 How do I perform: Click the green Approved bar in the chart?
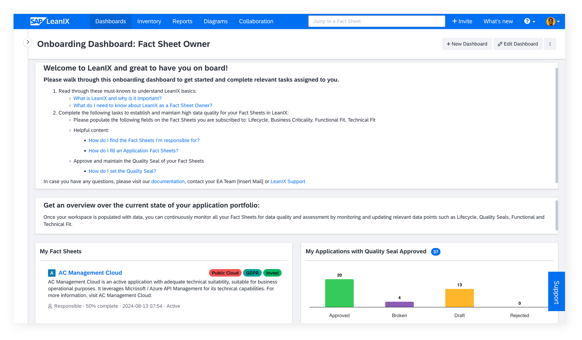click(339, 293)
